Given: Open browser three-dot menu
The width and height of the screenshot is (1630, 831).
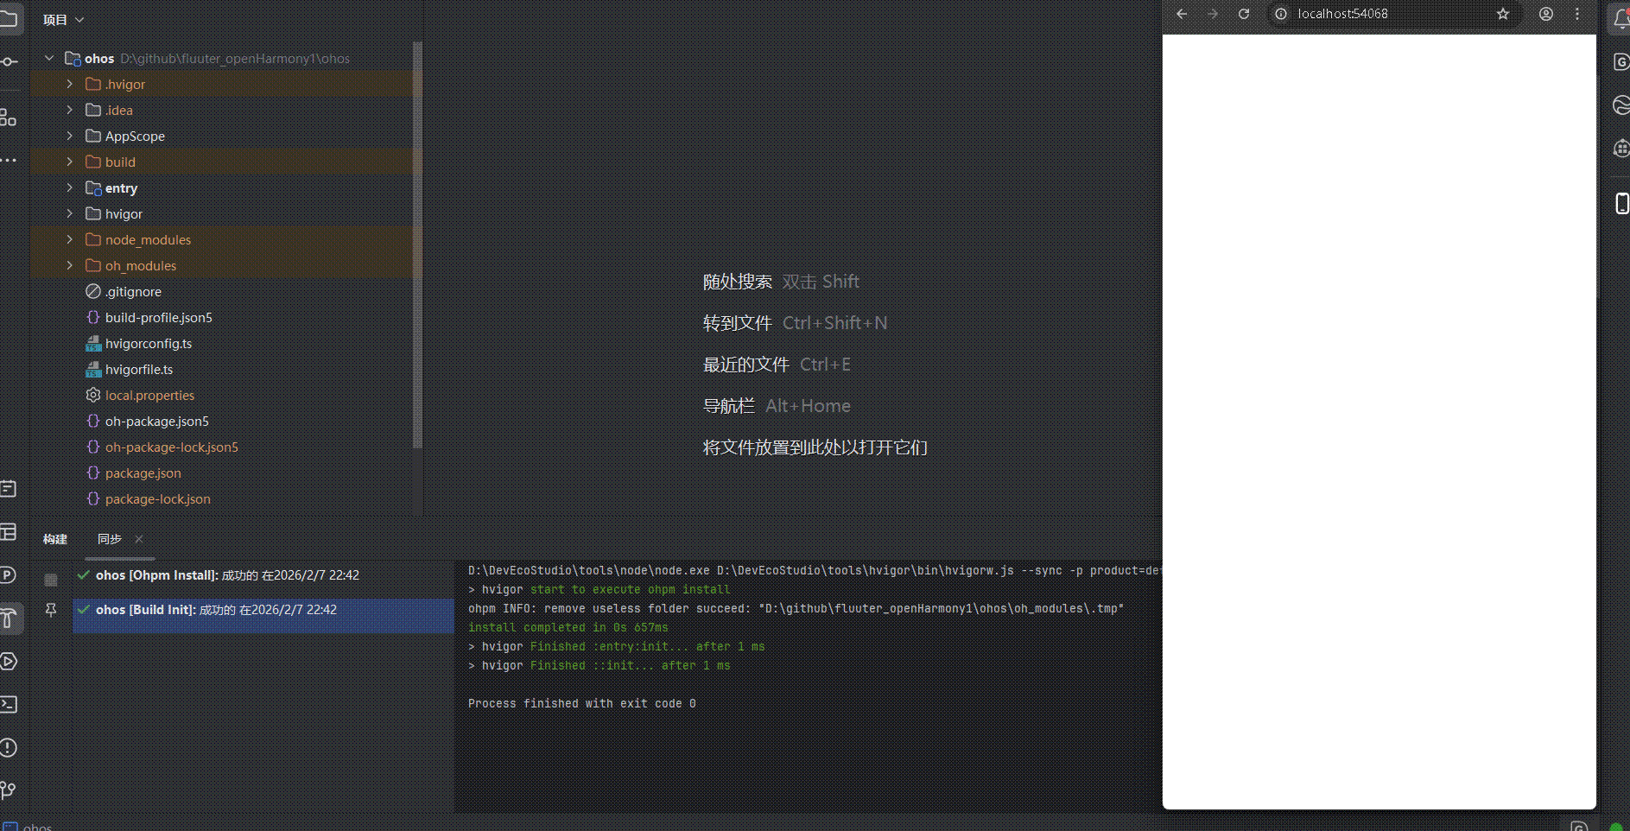Looking at the screenshot, I should click(x=1577, y=14).
